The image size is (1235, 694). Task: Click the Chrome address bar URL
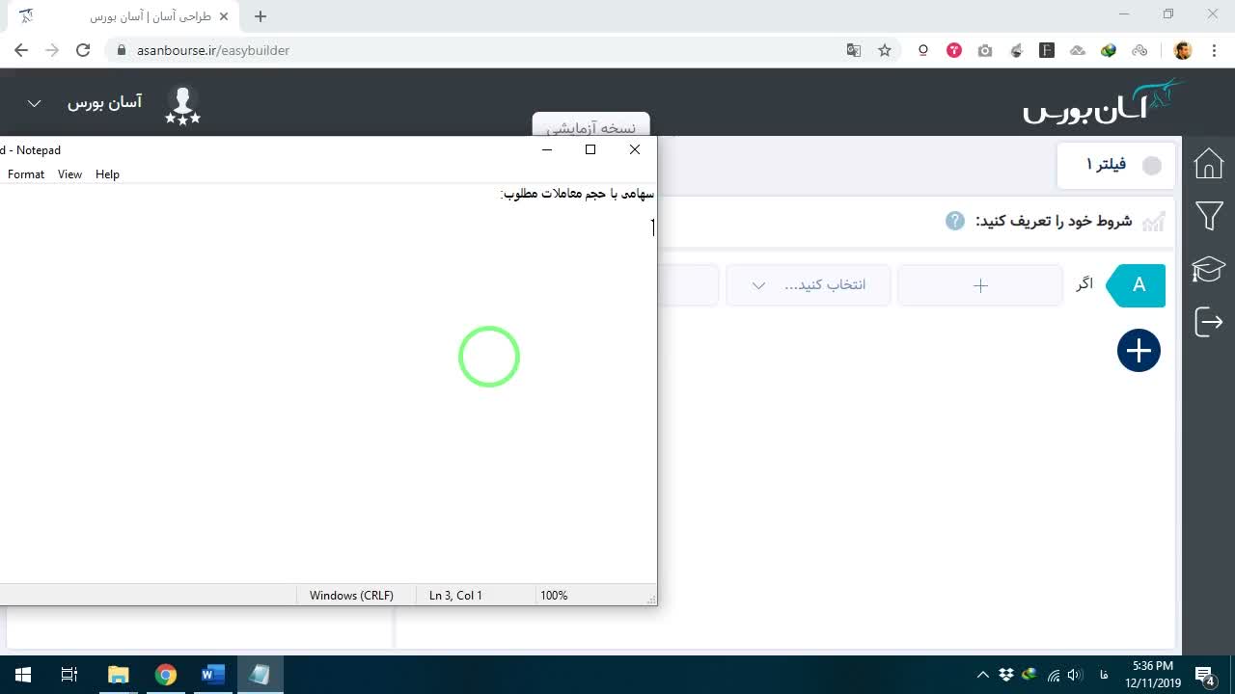213,50
